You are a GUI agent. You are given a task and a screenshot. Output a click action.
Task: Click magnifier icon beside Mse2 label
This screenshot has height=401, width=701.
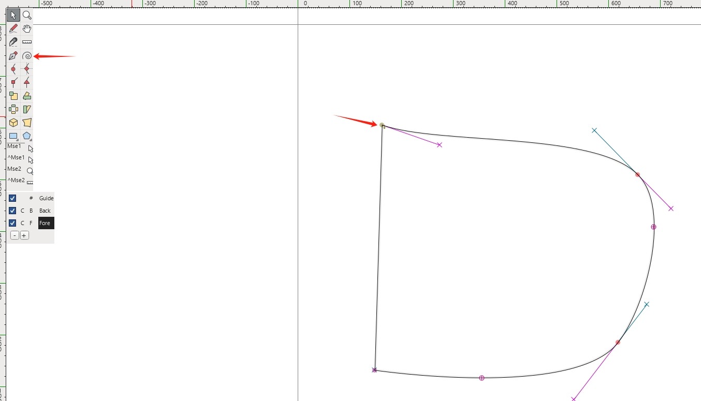click(x=30, y=171)
